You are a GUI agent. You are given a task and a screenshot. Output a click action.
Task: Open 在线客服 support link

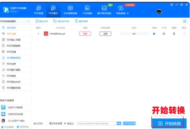click(8, 127)
